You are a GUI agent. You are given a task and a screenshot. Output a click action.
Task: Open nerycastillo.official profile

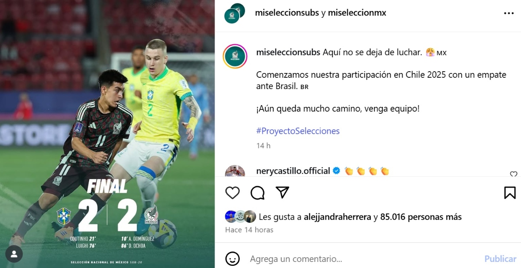(293, 171)
